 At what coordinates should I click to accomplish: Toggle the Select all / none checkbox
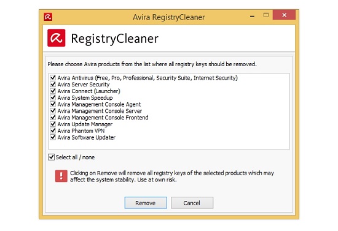point(51,157)
